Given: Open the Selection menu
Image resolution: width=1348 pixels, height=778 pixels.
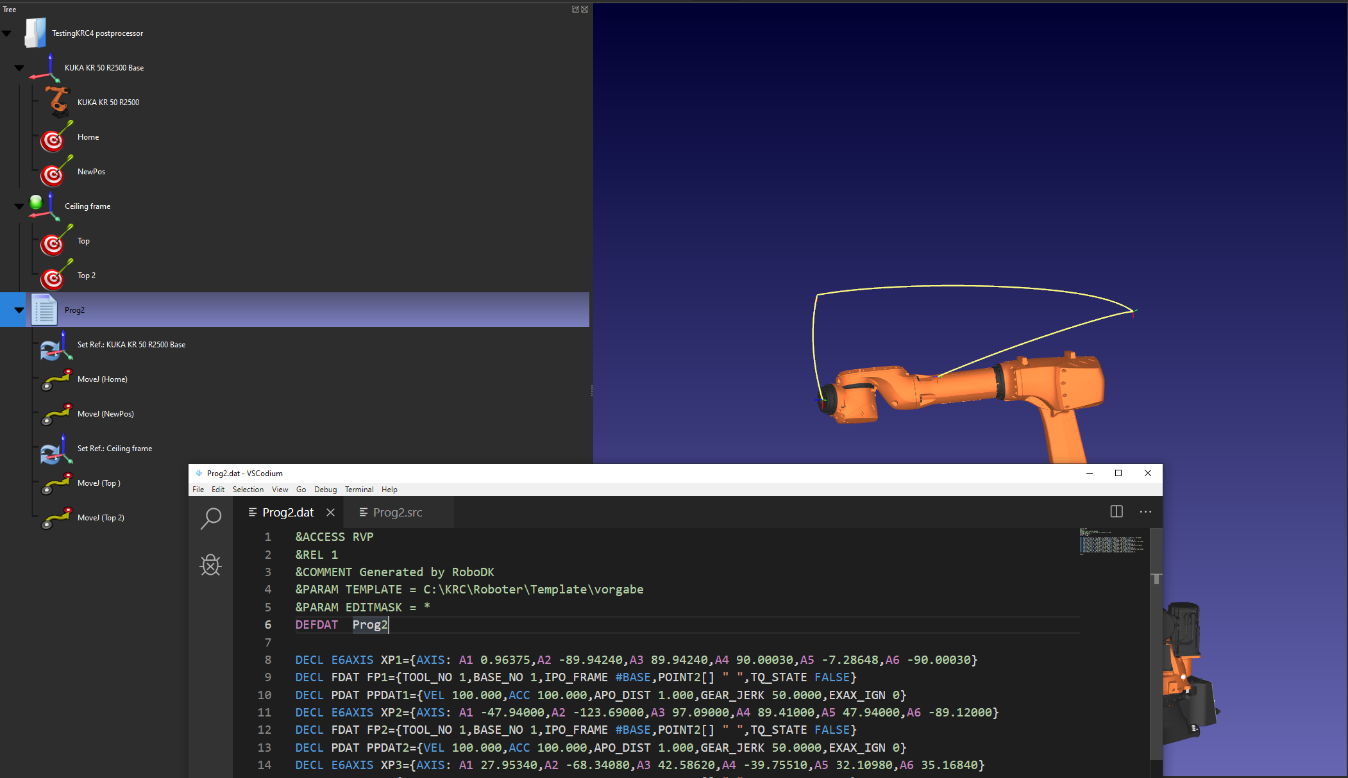Looking at the screenshot, I should coord(248,490).
